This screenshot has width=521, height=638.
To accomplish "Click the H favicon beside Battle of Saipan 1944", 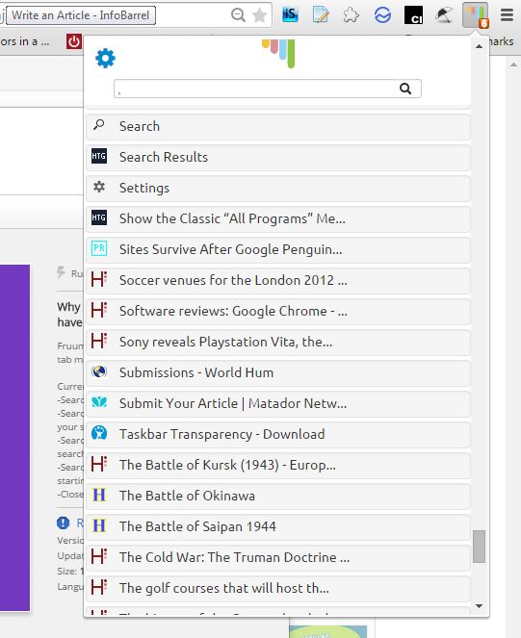I will 99,525.
